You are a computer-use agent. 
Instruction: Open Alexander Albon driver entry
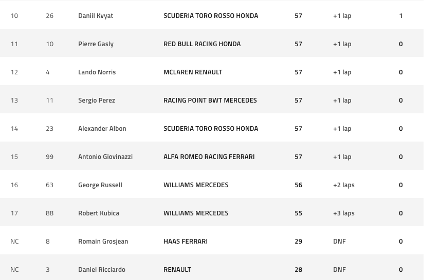pyautogui.click(x=102, y=128)
